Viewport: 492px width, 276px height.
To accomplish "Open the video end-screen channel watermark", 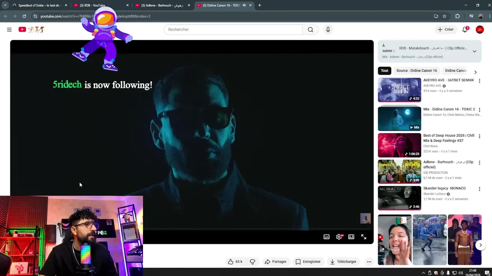I will (x=365, y=219).
